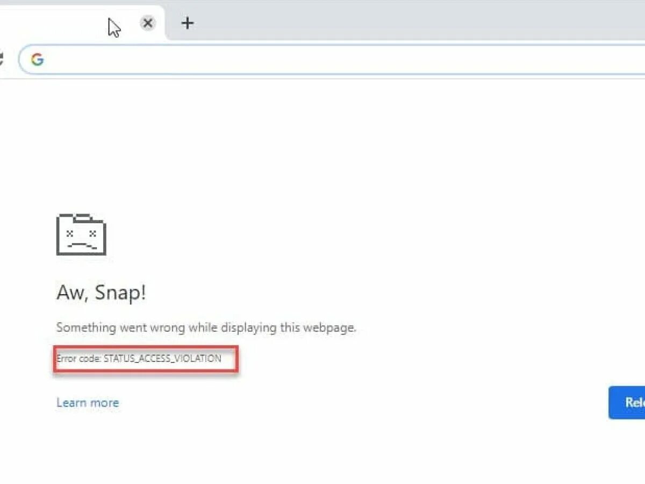The width and height of the screenshot is (645, 484).
Task: Click the blue Reload button
Action: [627, 402]
